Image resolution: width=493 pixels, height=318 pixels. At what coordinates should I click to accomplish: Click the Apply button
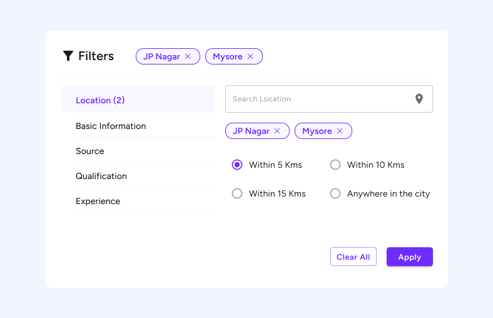point(409,257)
